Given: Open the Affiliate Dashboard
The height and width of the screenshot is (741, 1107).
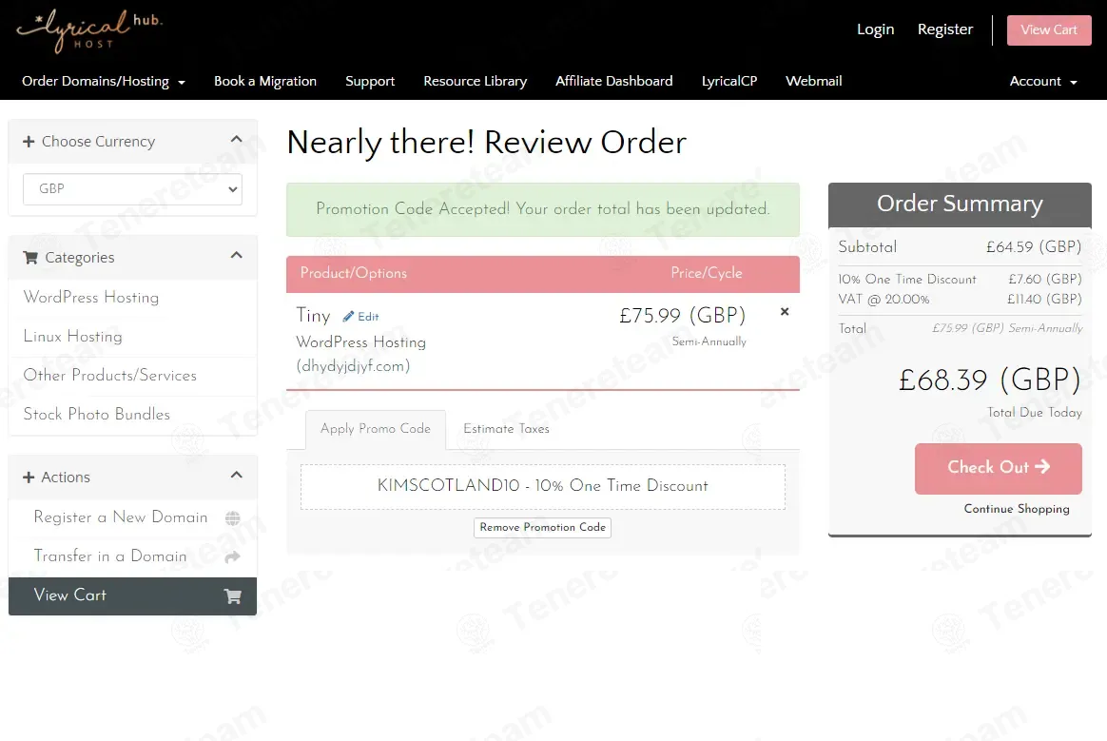Looking at the screenshot, I should tap(614, 81).
